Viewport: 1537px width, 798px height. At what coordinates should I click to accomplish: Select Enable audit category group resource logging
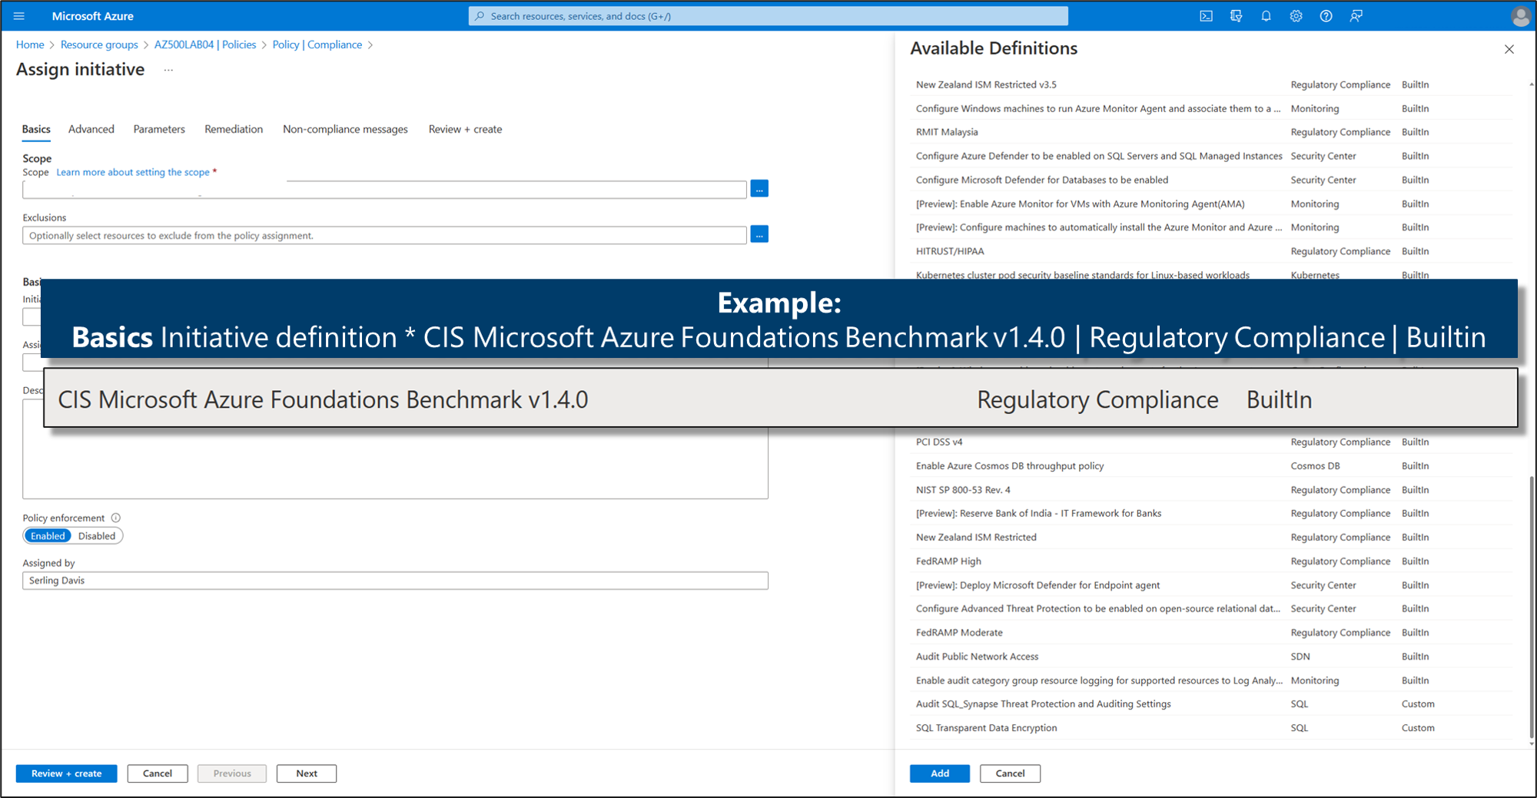[x=1211, y=680]
